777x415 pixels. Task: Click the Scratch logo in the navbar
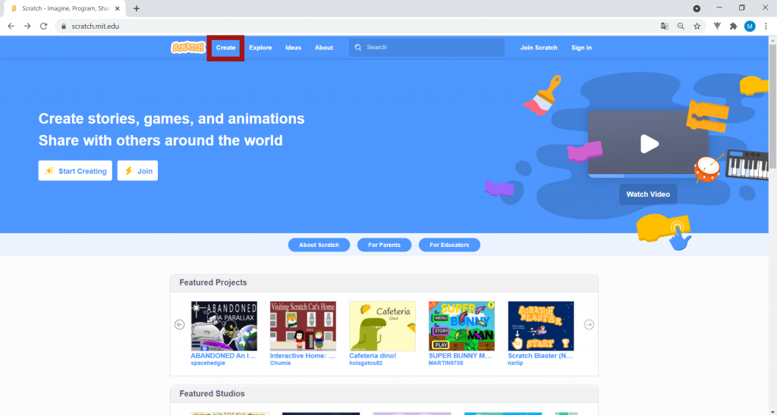pyautogui.click(x=188, y=48)
